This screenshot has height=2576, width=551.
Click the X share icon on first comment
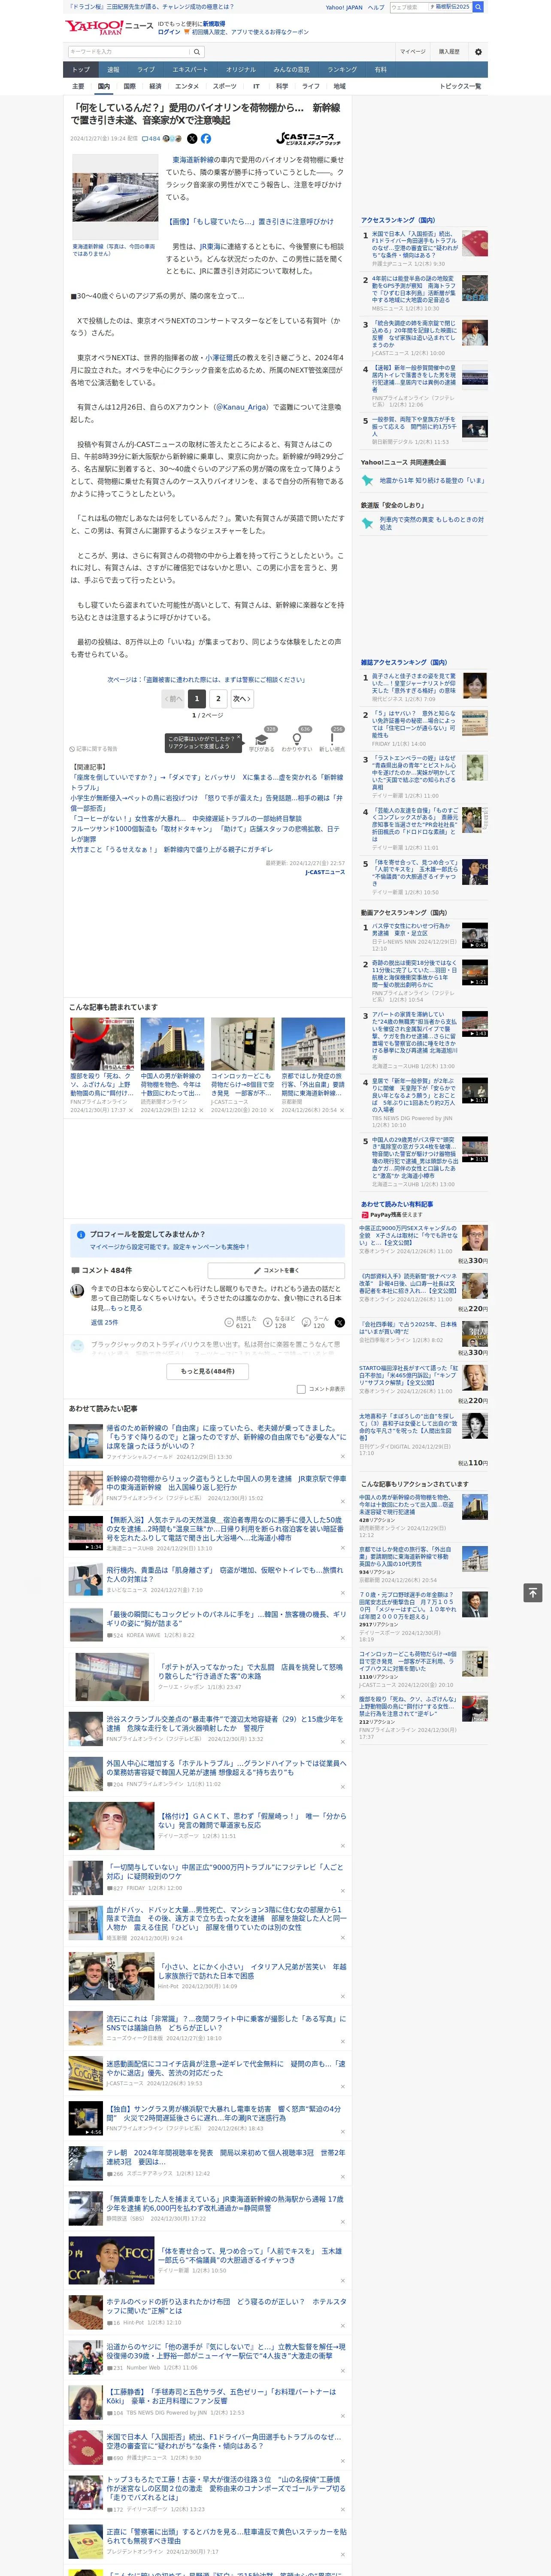[x=340, y=1322]
